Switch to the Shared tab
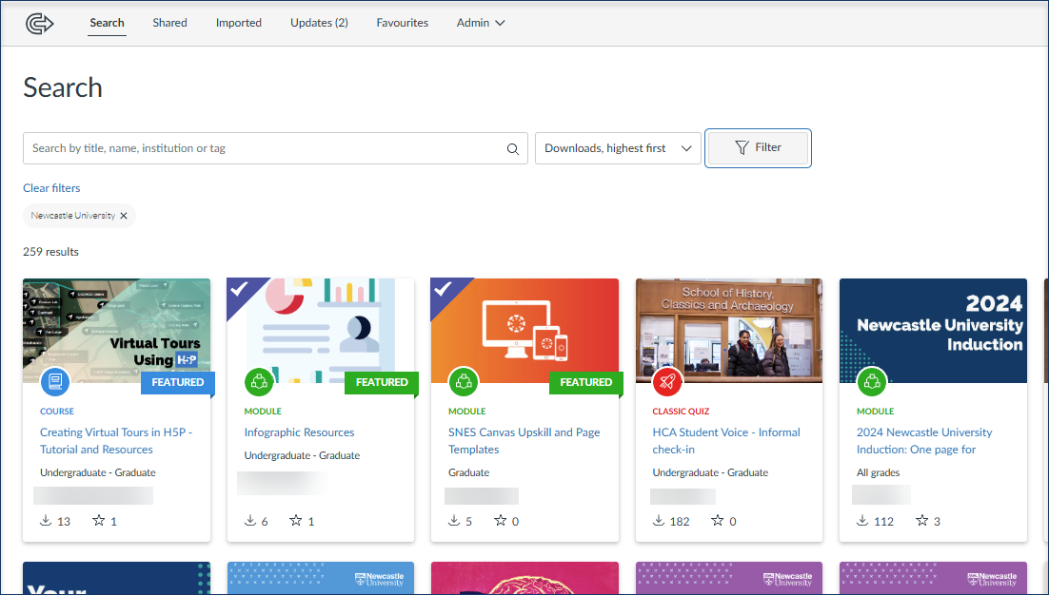This screenshot has width=1049, height=595. 170,23
